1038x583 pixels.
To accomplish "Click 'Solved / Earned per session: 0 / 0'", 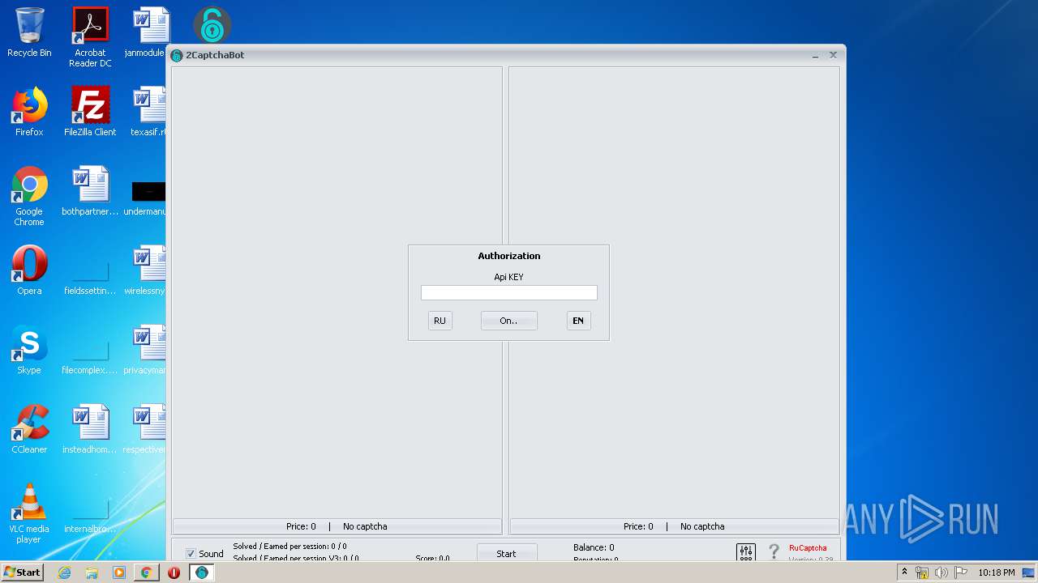I will [290, 547].
